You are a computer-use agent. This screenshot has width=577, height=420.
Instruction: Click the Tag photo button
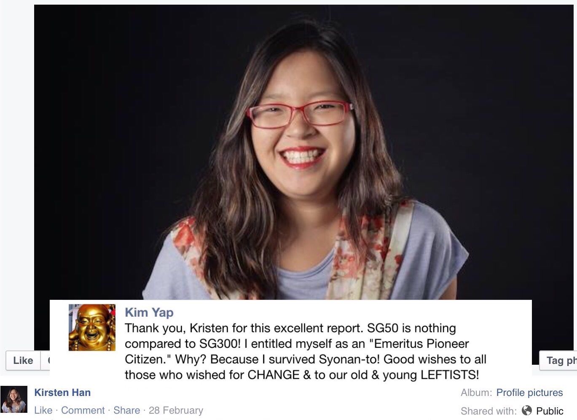click(x=558, y=361)
